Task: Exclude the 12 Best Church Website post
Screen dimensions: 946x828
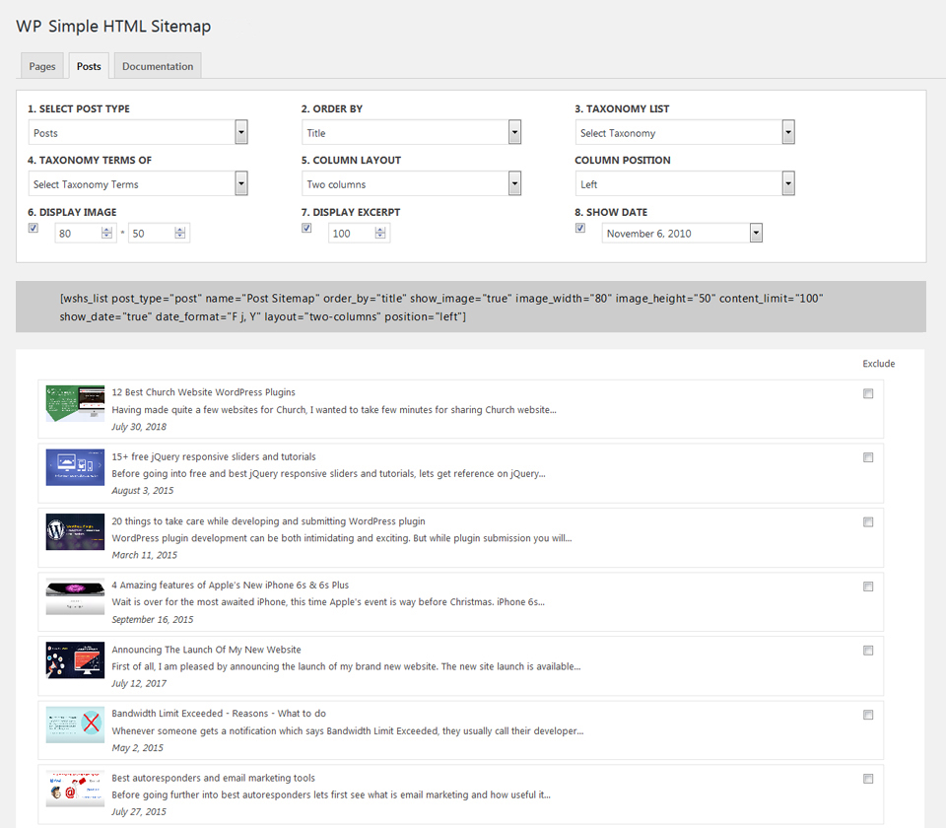Action: [868, 393]
